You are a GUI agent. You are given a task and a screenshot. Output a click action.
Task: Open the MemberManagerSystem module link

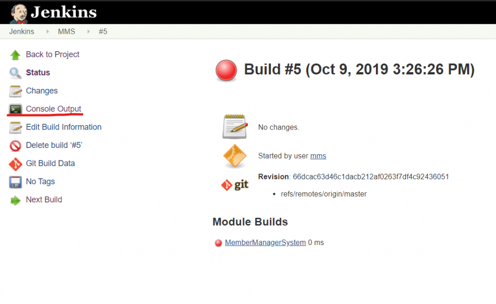coord(265,243)
